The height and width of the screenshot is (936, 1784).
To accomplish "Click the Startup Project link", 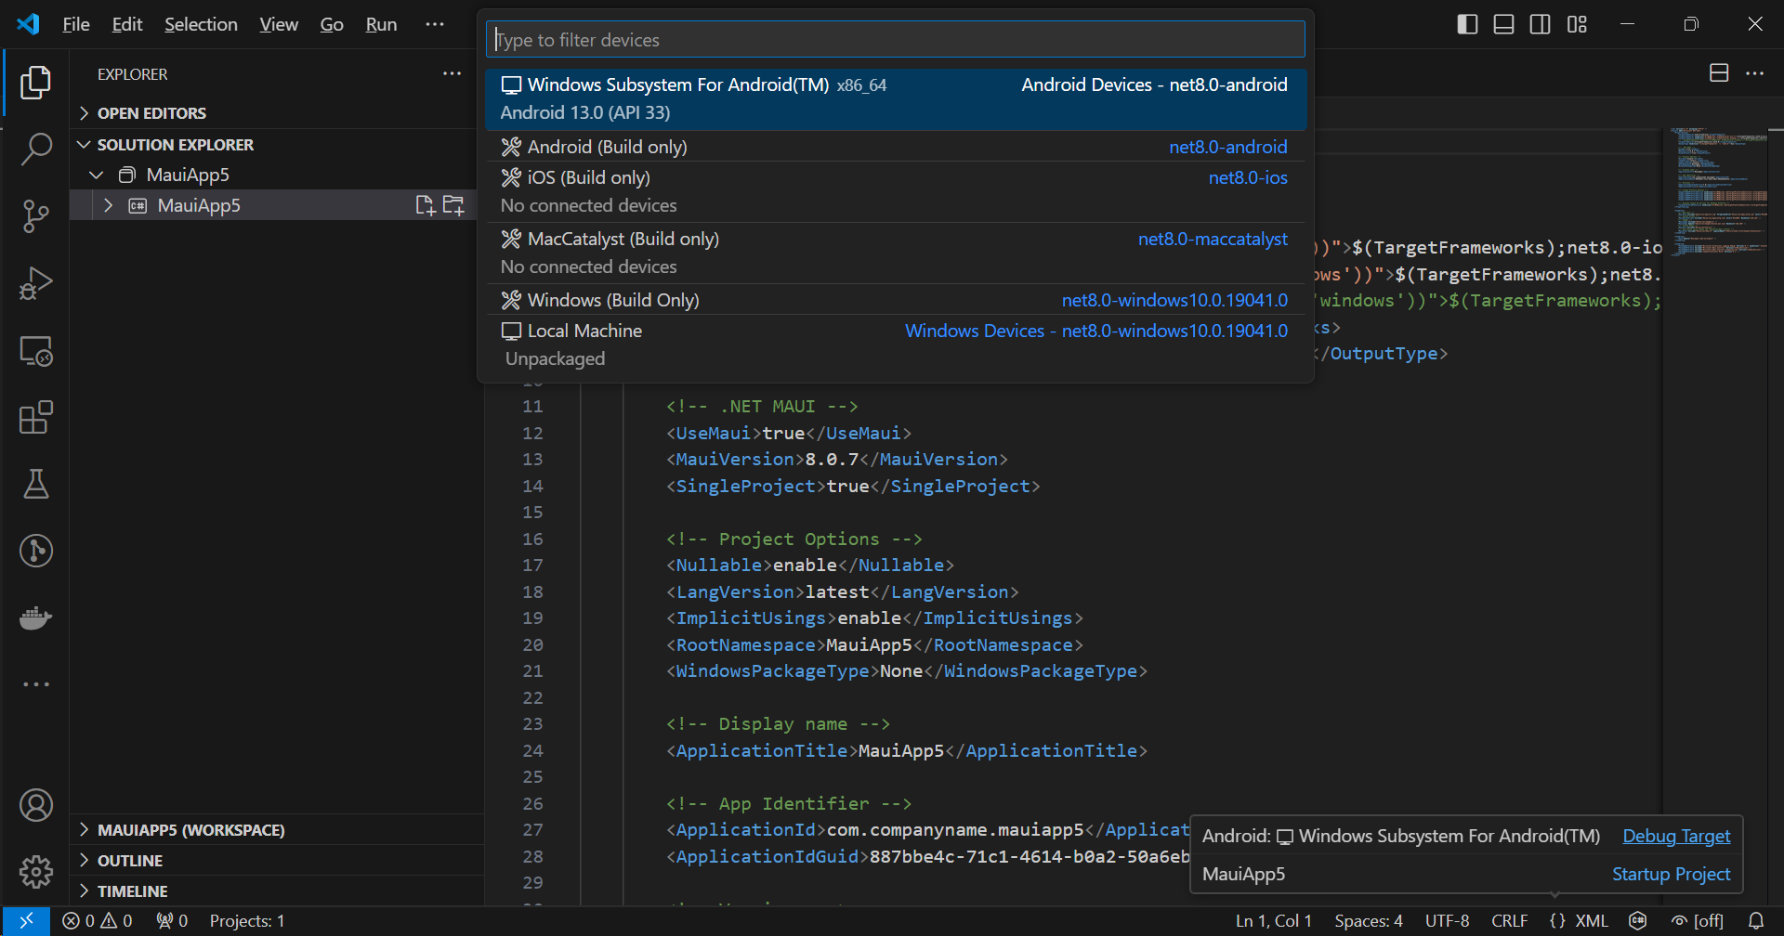I will [x=1671, y=873].
